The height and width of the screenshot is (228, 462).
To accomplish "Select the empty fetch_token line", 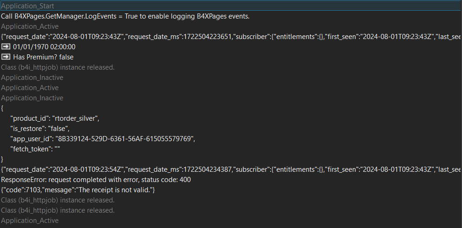I will point(35,149).
